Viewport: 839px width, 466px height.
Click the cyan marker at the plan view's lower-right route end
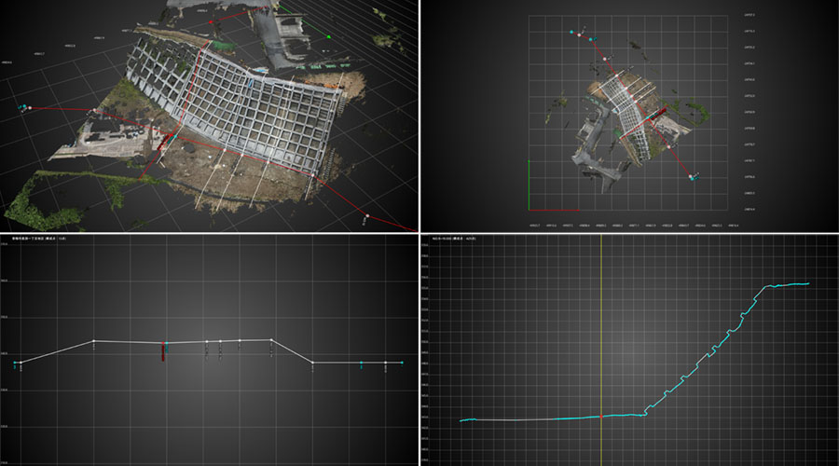695,177
